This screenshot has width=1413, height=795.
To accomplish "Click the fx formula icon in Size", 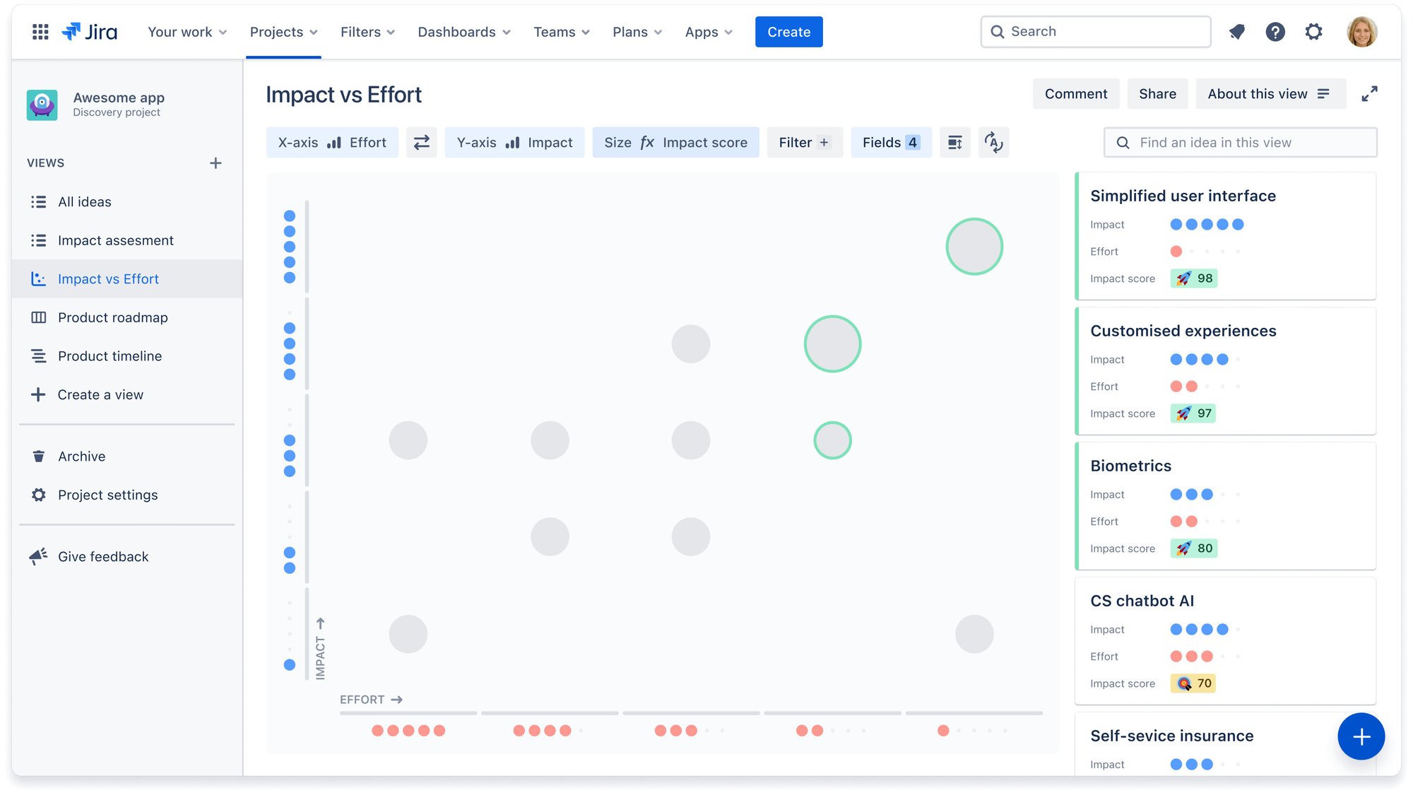I will (x=647, y=143).
